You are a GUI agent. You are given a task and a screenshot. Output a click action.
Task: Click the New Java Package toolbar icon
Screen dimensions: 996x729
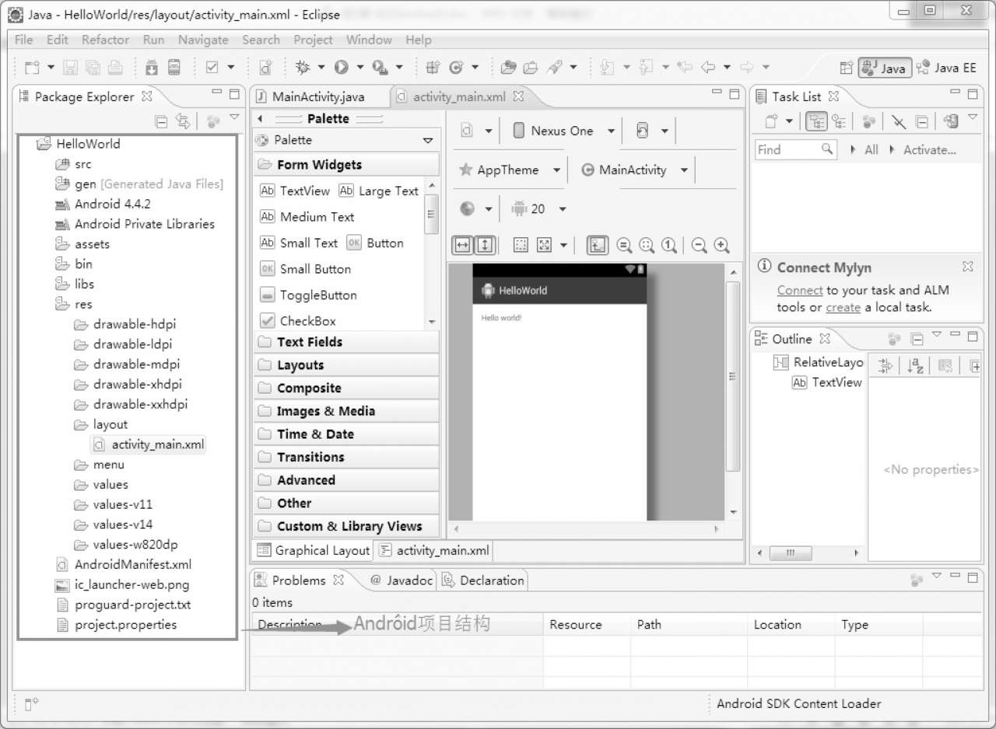433,68
